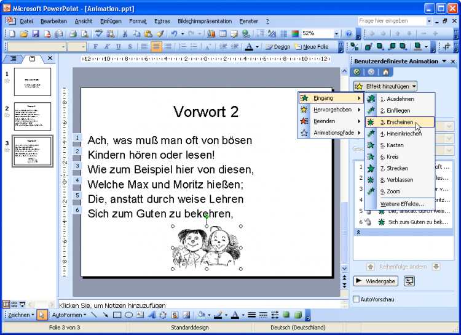The height and width of the screenshot is (335, 461).
Task: Open the zoom percentage dropdown
Action: coord(336,34)
